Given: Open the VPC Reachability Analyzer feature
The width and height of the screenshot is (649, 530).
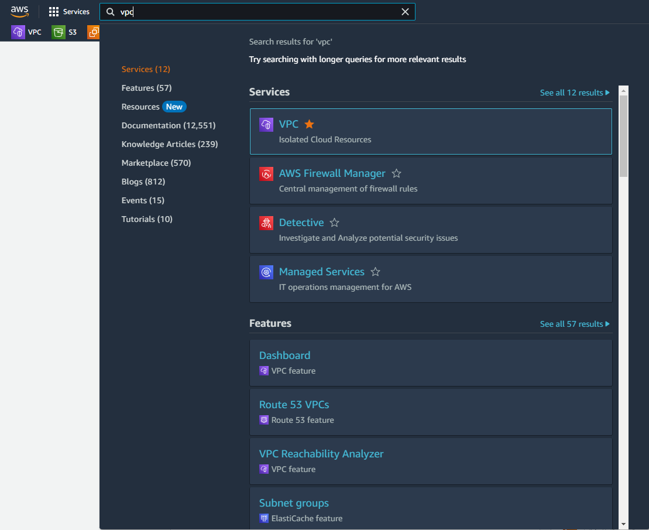Looking at the screenshot, I should coord(321,453).
